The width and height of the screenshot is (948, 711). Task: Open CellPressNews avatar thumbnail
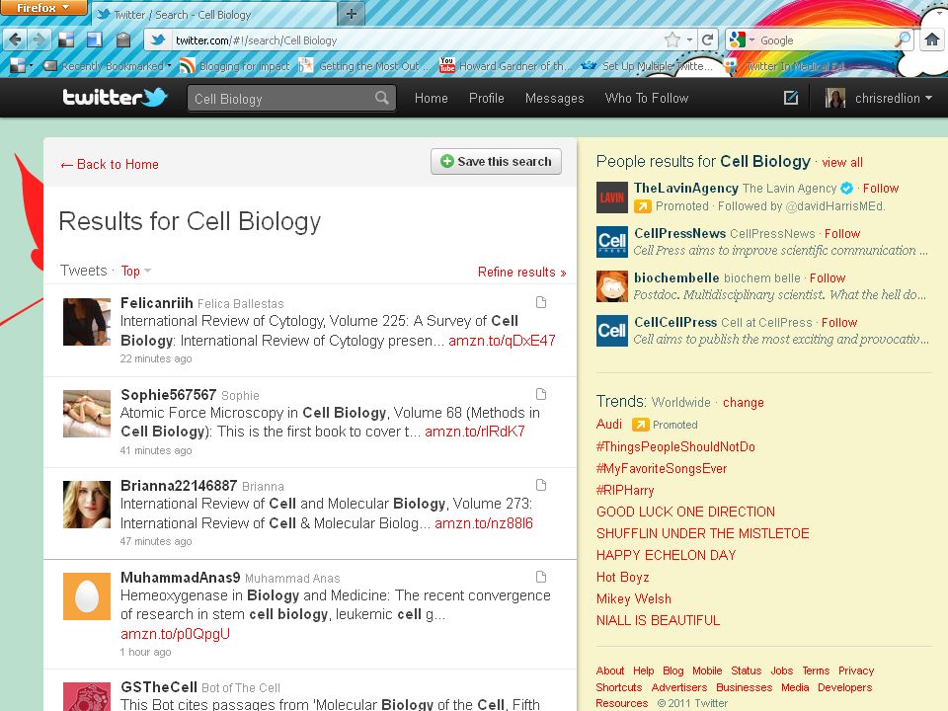point(612,242)
